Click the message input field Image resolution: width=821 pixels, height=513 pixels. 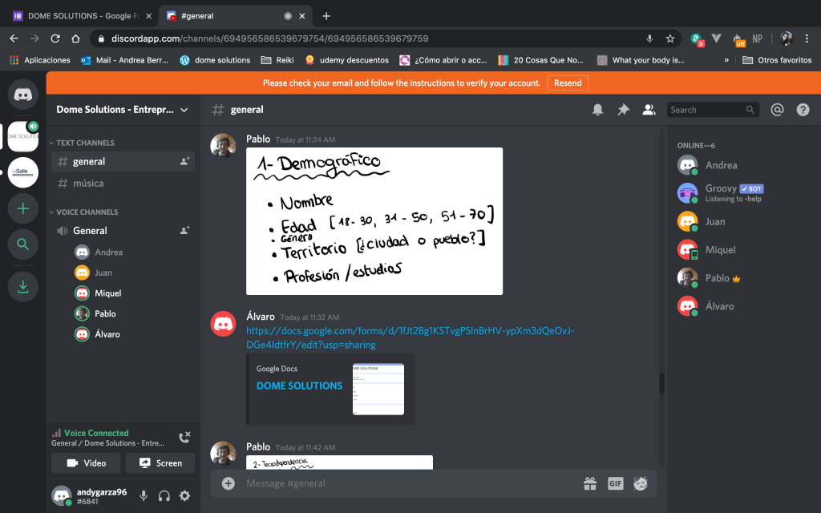tap(401, 483)
